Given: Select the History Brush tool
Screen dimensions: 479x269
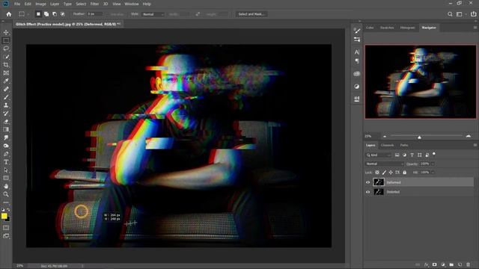Looking at the screenshot, I should coord(6,114).
